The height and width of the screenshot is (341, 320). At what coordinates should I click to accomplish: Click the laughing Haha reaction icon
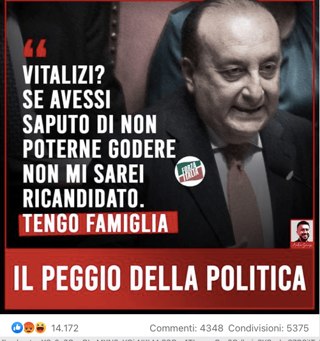pyautogui.click(x=40, y=328)
